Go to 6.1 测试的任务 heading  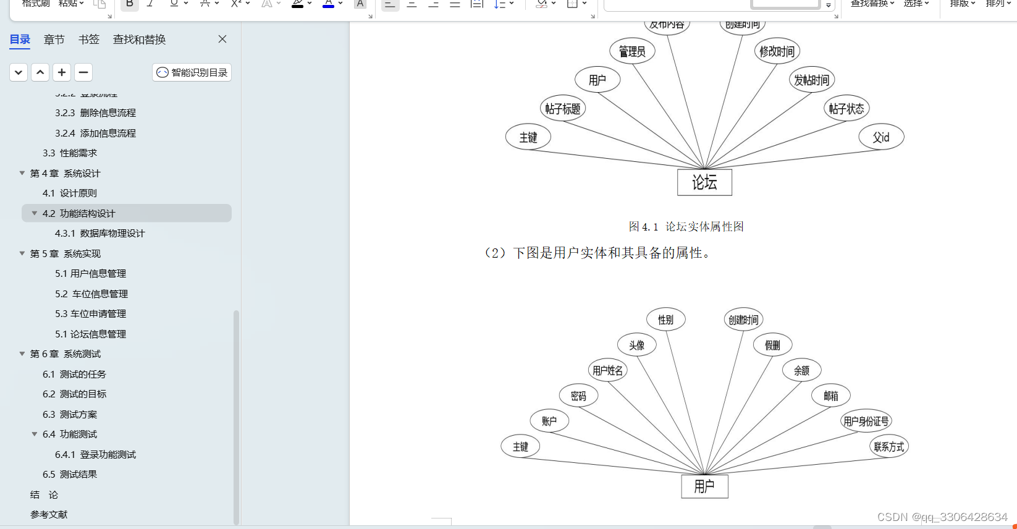(74, 374)
